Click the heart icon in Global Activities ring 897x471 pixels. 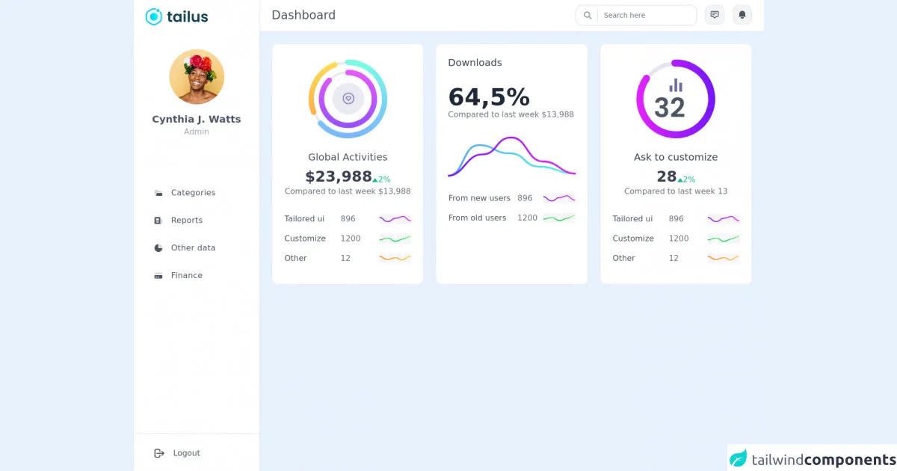coord(348,98)
